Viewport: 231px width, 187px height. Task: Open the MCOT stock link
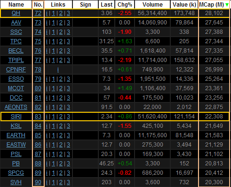pos(16,88)
